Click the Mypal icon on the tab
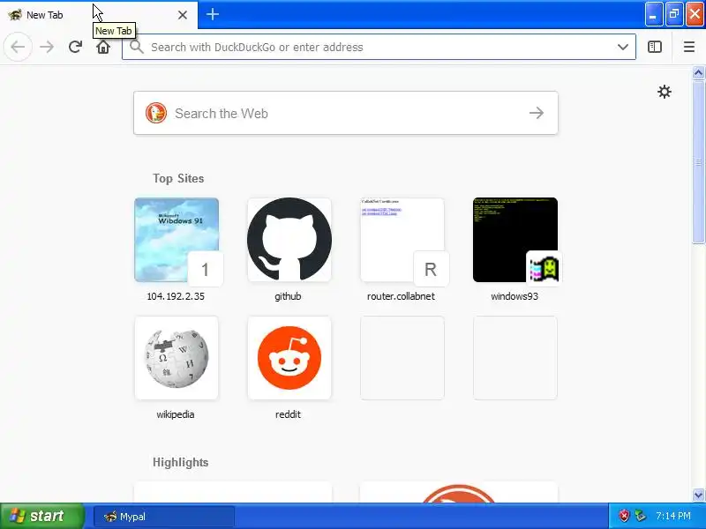Image resolution: width=706 pixels, height=529 pixels. click(15, 15)
